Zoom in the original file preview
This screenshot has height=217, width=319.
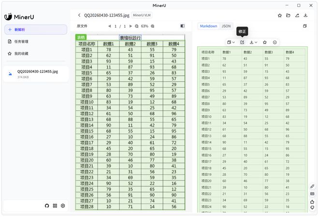153,26
